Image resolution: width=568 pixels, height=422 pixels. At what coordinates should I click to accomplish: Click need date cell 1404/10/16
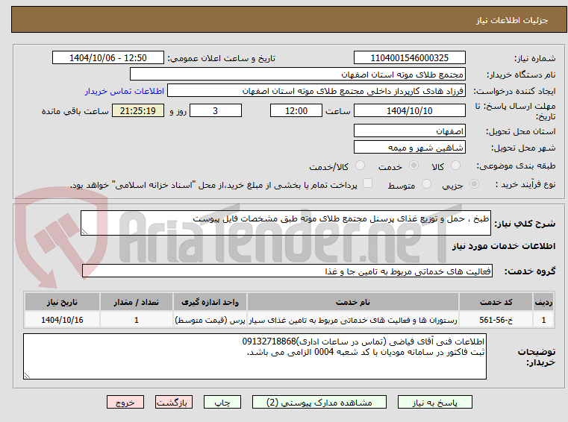[x=62, y=321]
